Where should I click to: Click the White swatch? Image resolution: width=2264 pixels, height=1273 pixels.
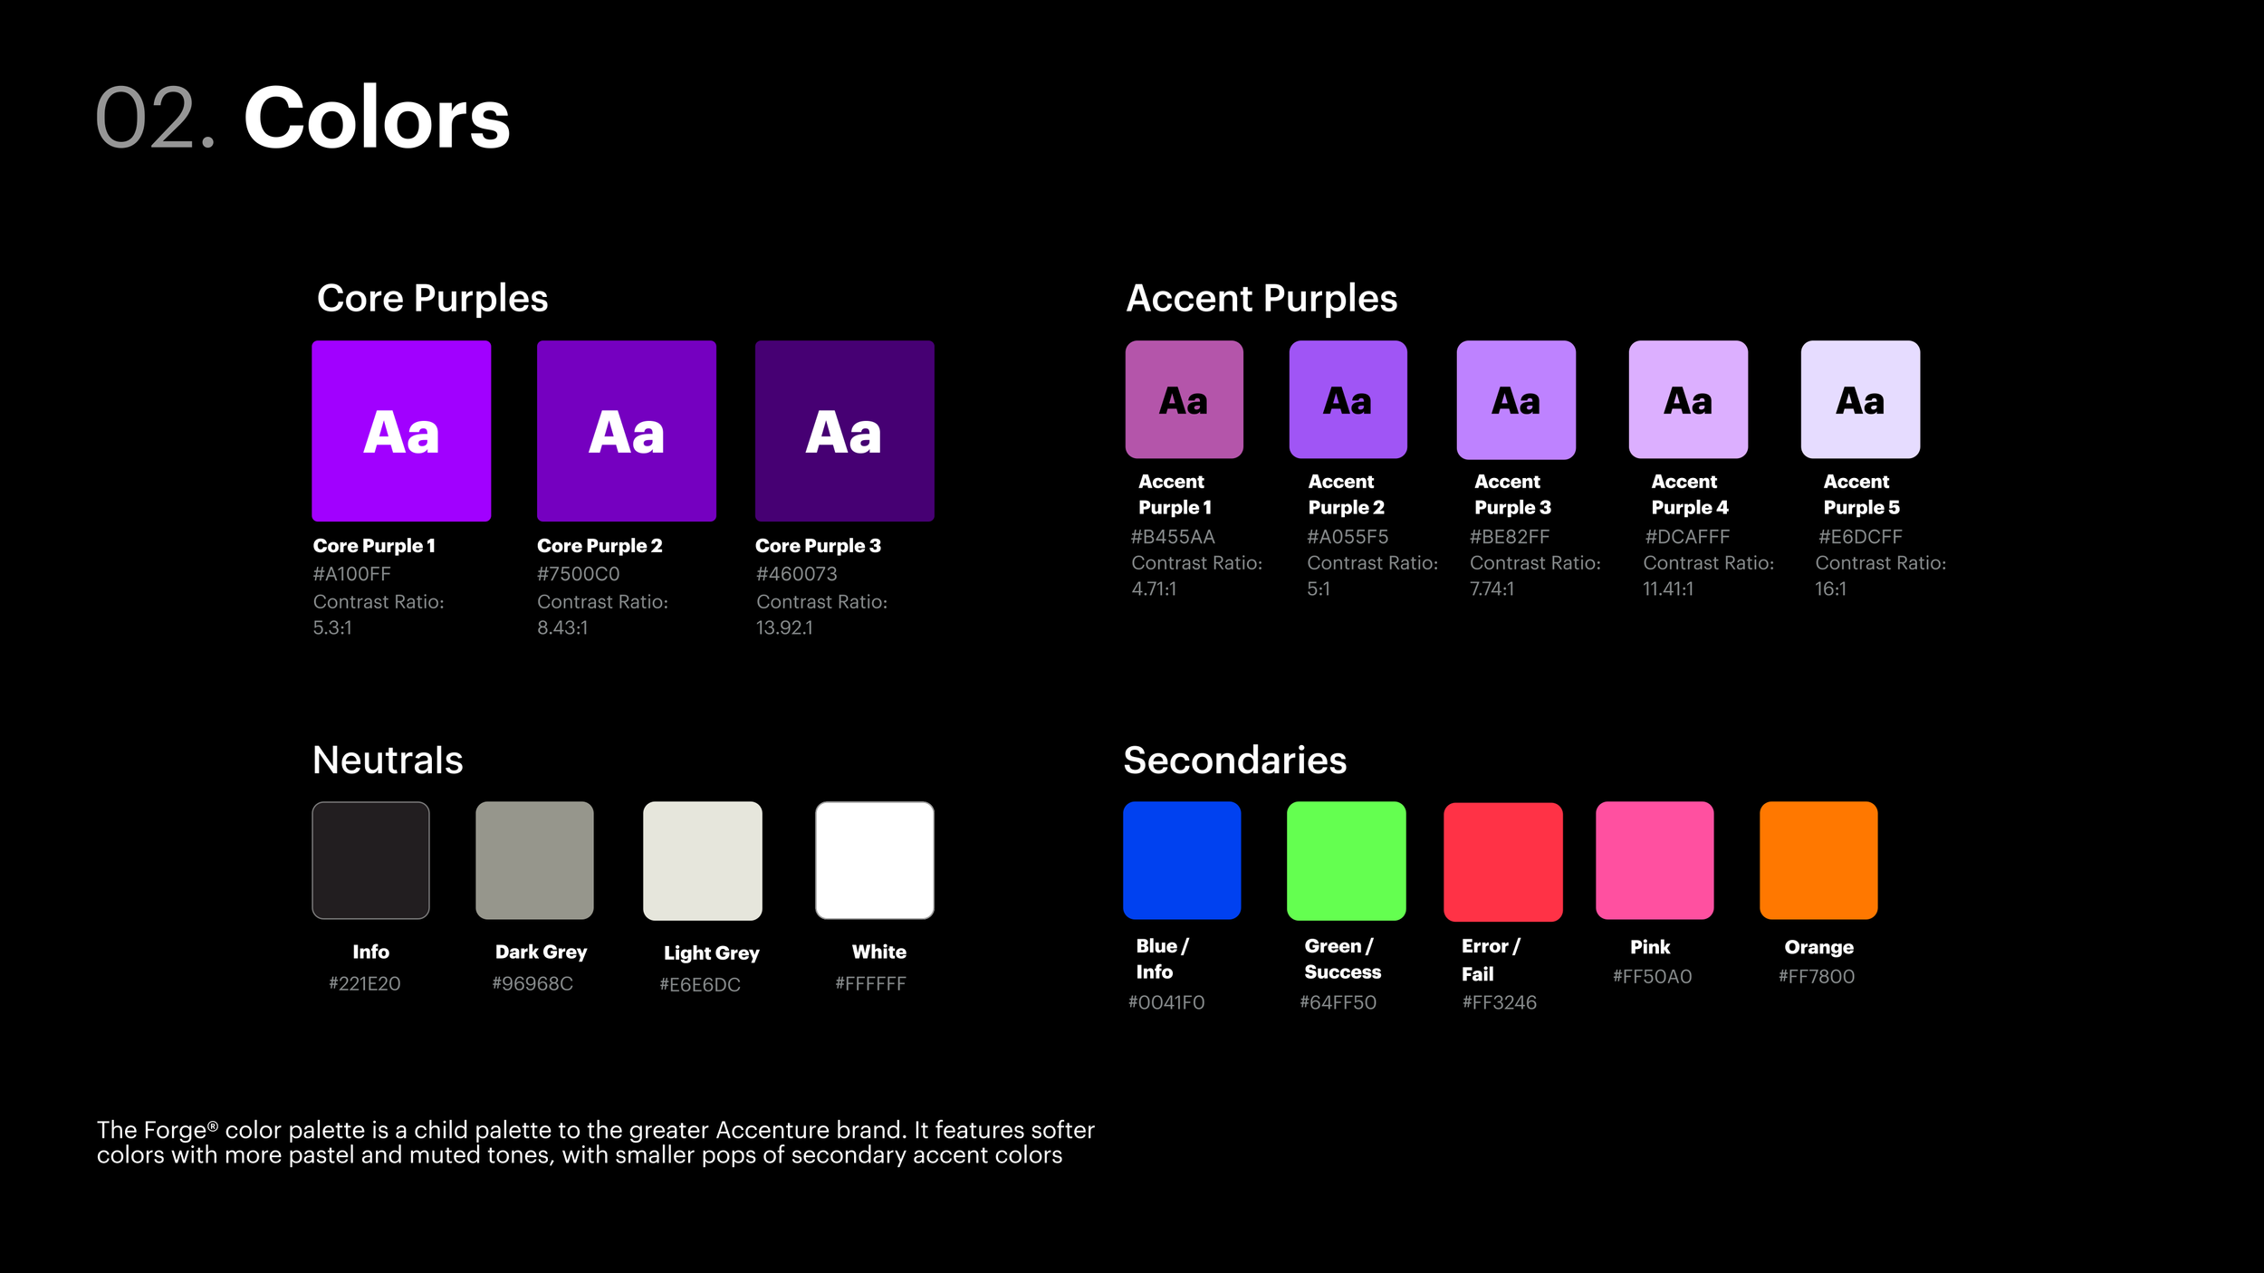click(x=875, y=860)
